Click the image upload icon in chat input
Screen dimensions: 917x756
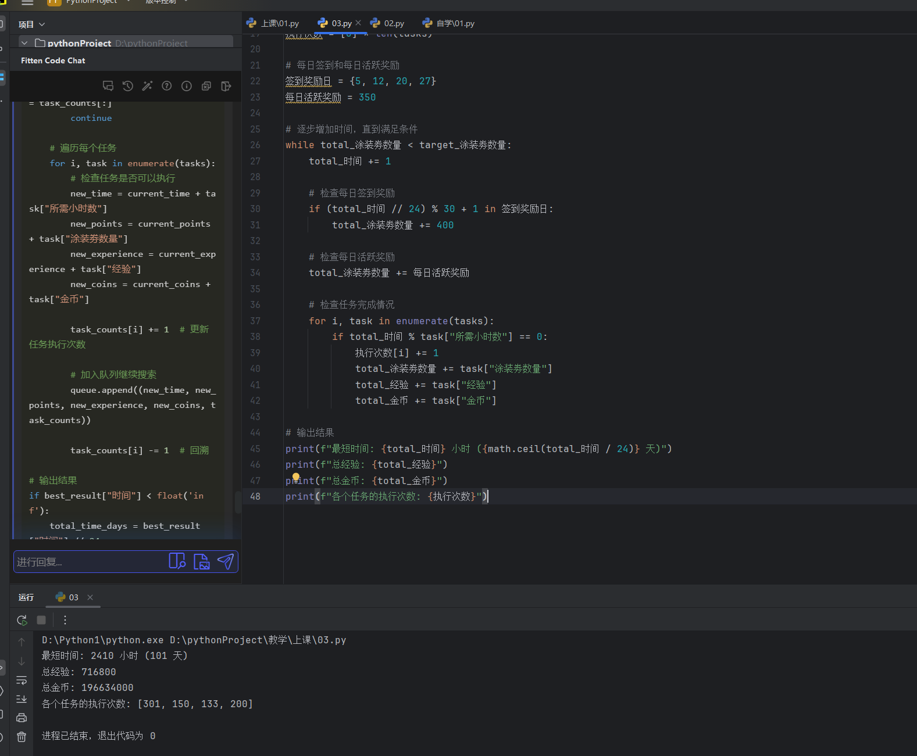(201, 561)
